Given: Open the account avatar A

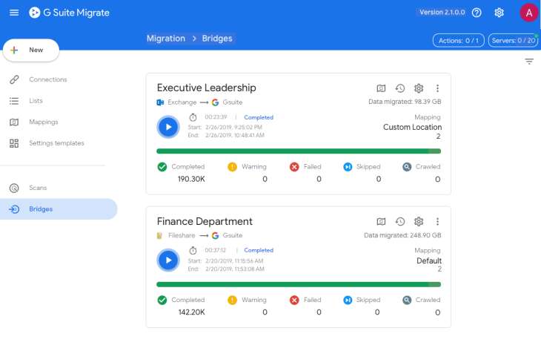Looking at the screenshot, I should (528, 13).
